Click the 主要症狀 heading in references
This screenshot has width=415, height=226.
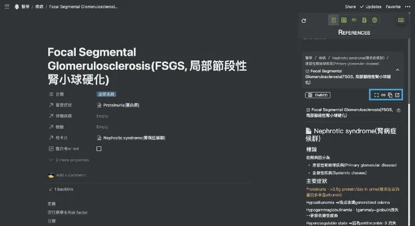316,181
